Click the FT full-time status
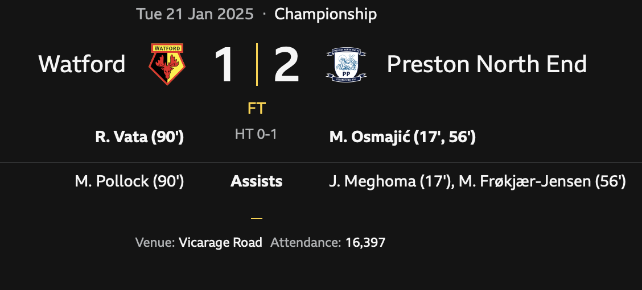The height and width of the screenshot is (290, 642). click(257, 108)
